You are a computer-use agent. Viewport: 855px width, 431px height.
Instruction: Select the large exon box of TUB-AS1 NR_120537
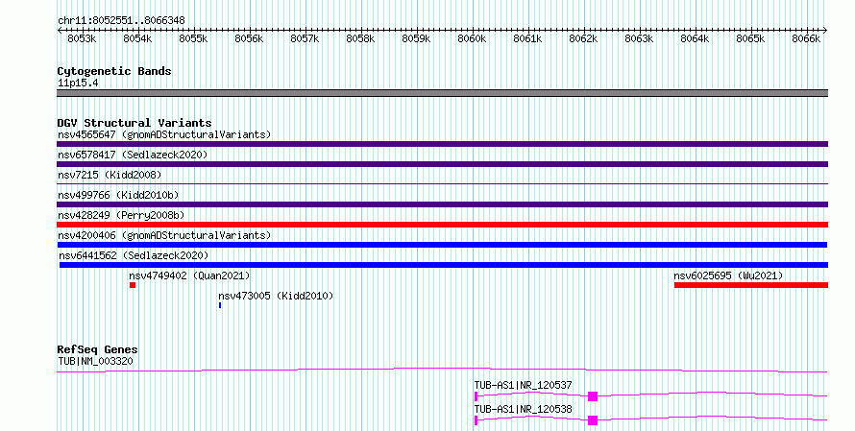(x=593, y=396)
